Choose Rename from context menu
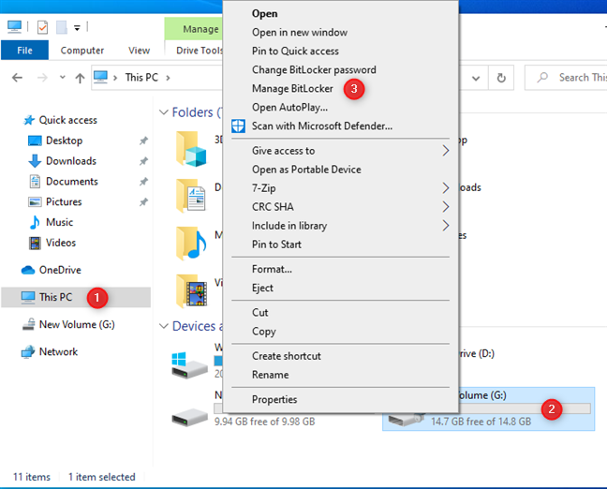This screenshot has width=607, height=489. tap(270, 375)
